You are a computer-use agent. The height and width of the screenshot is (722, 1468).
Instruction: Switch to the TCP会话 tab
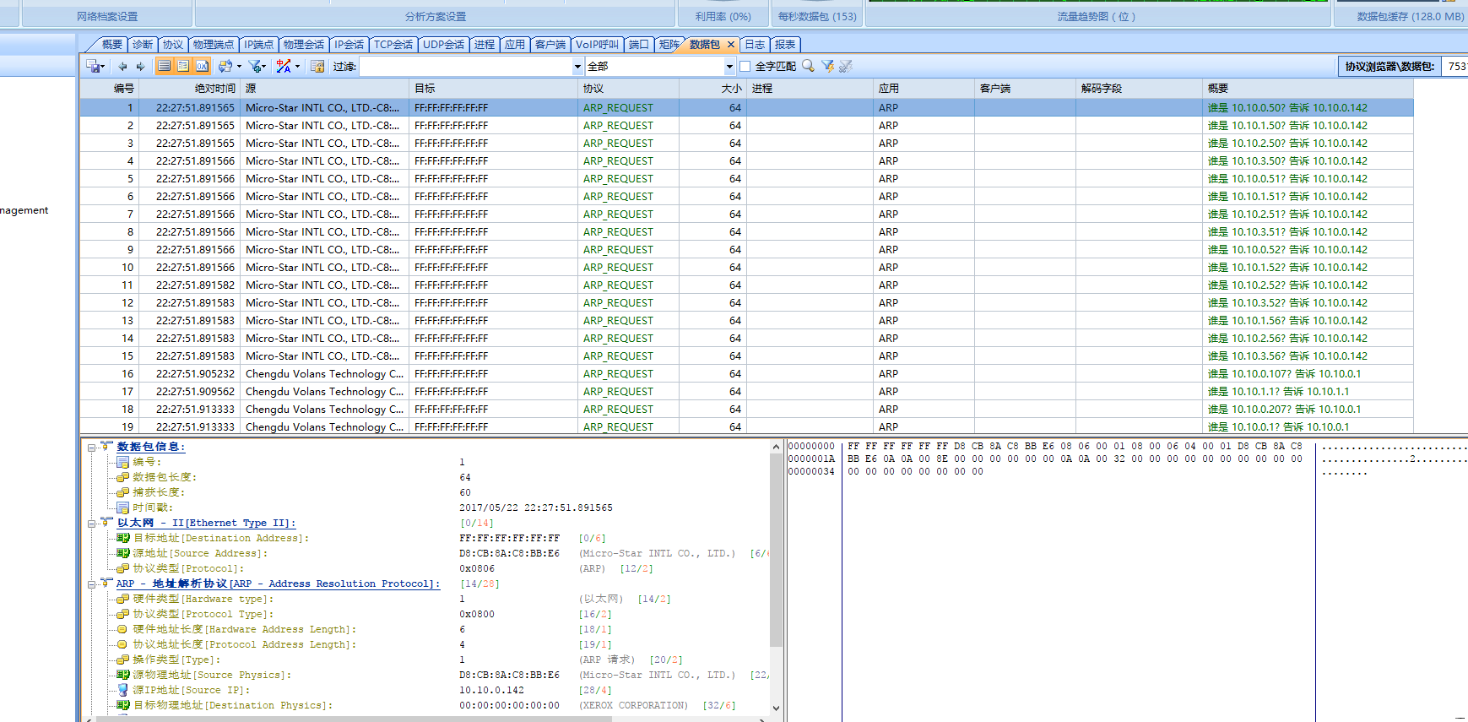click(x=393, y=45)
